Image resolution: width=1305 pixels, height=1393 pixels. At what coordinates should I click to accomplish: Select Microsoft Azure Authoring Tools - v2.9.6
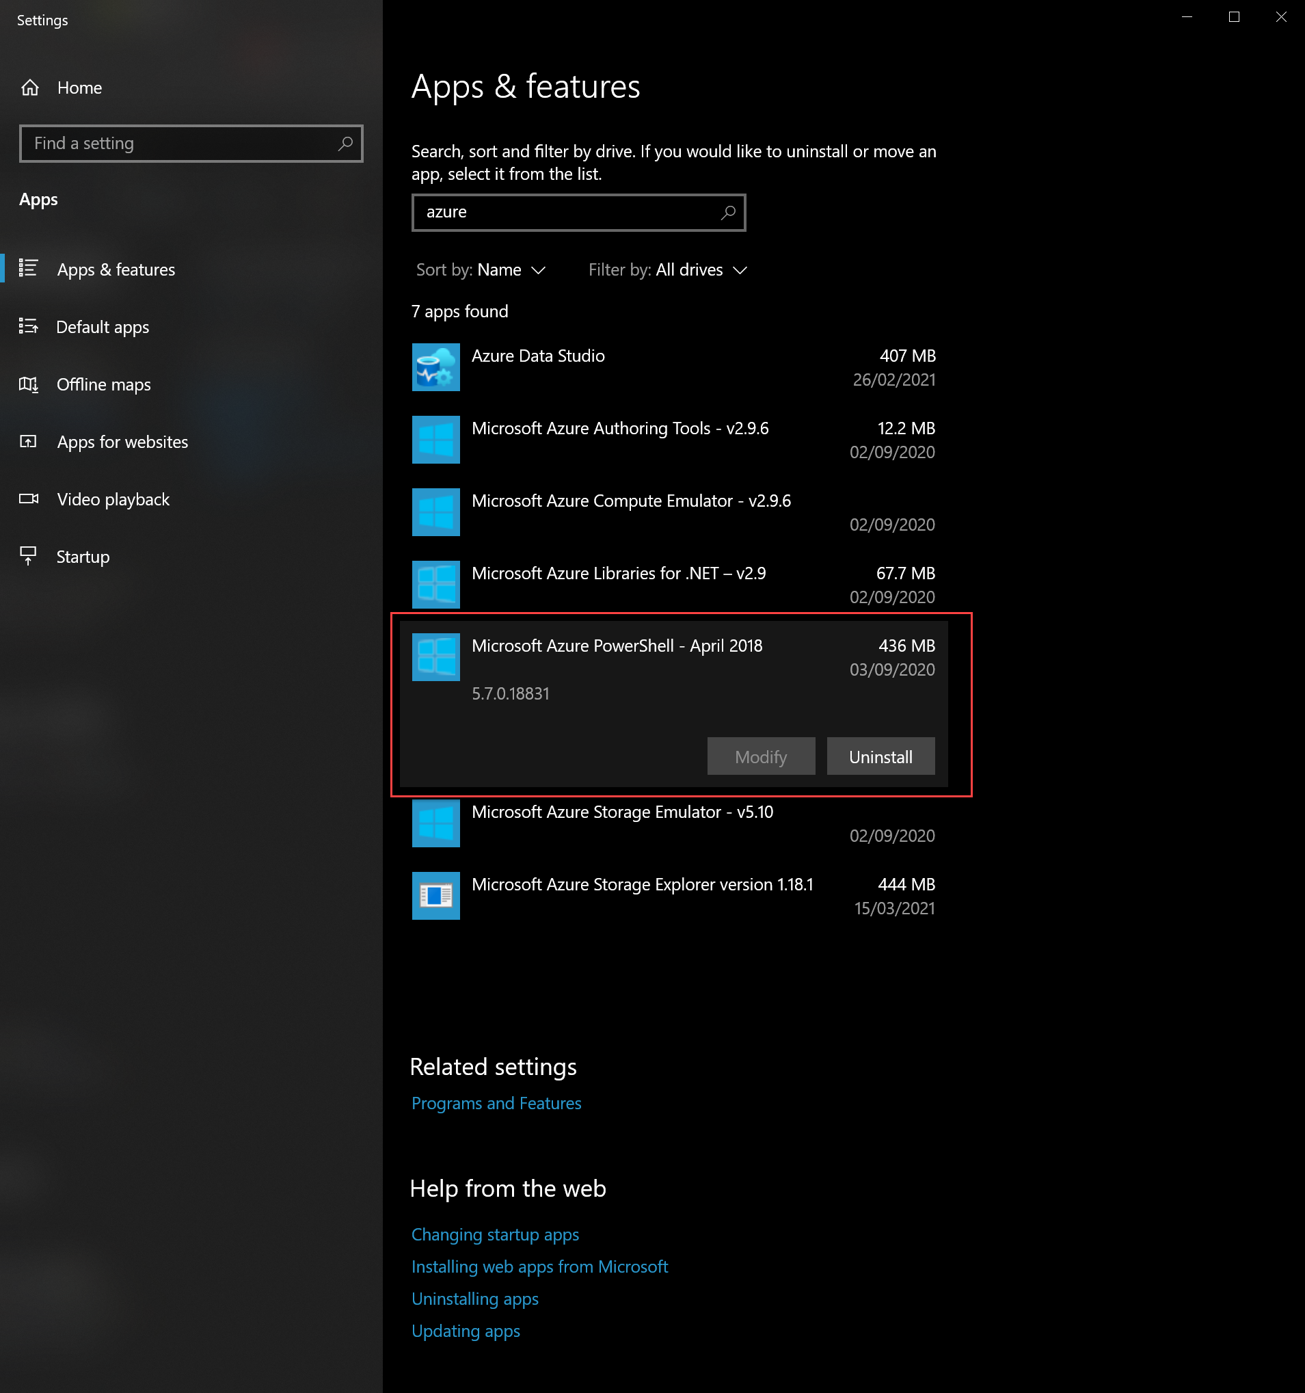tap(620, 428)
